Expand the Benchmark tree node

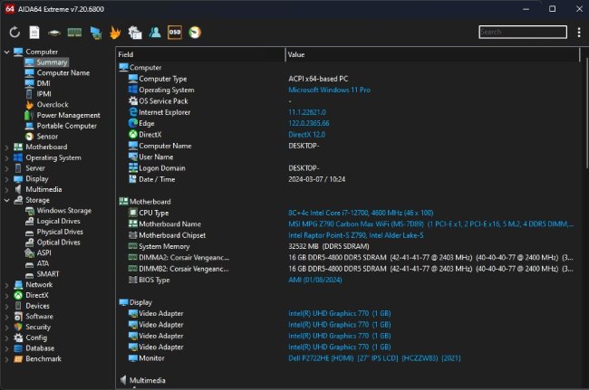pos(6,359)
